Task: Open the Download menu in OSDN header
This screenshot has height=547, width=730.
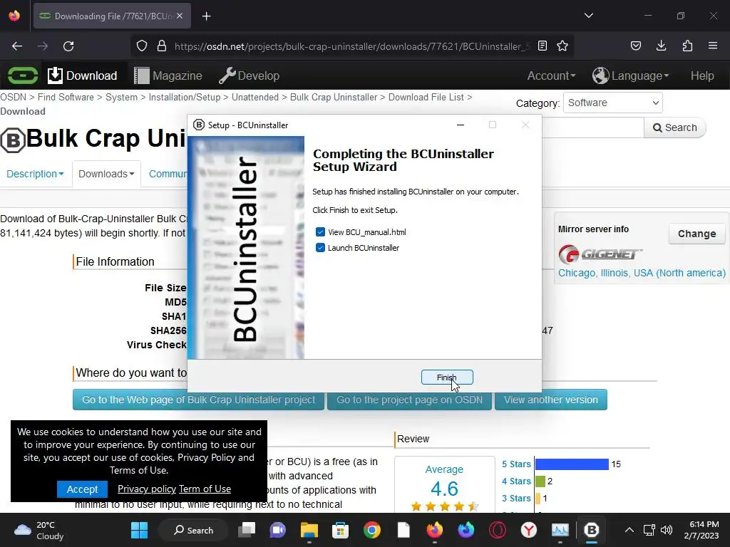Action: tap(83, 75)
